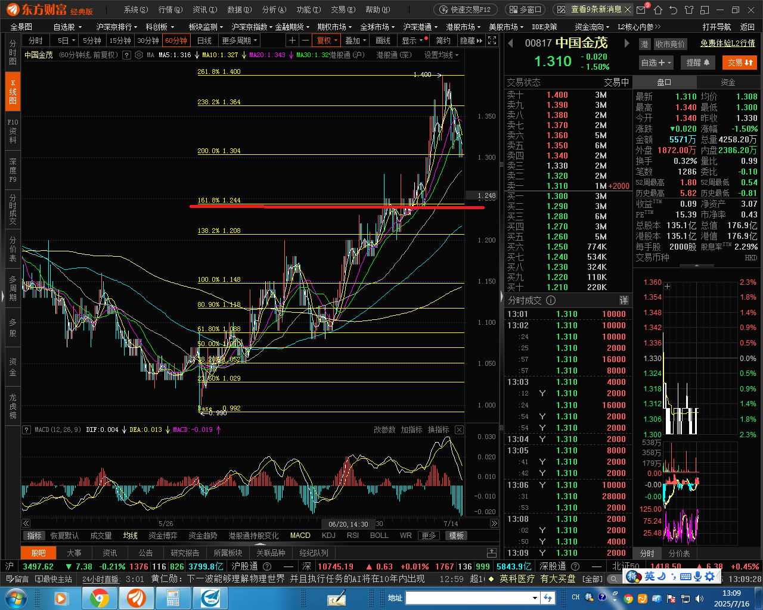Open the 系统 menu
Viewport: 763px width, 610px height.
135,10
